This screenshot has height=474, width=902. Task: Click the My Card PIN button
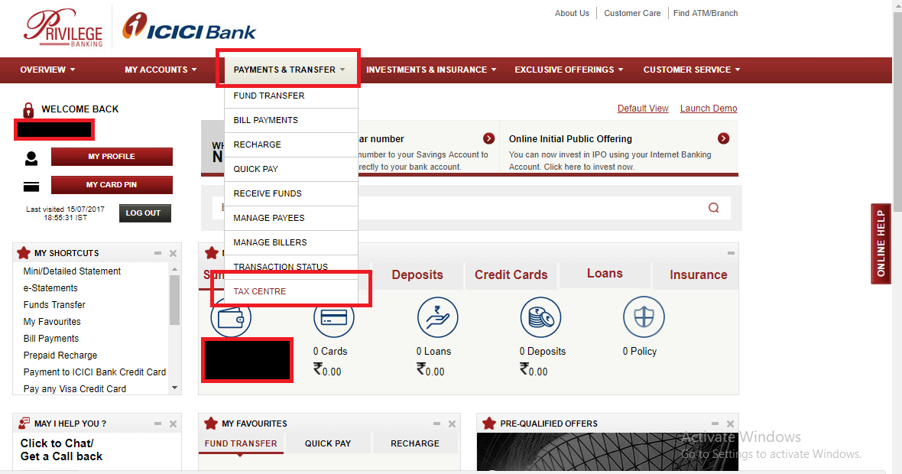click(112, 185)
